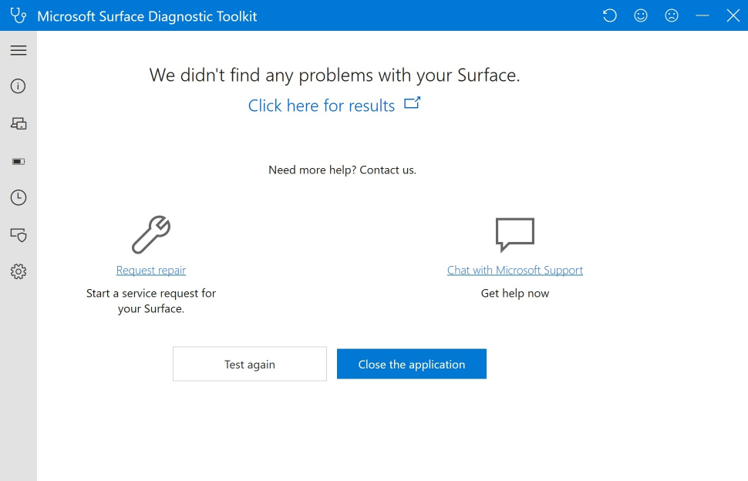
Task: Click the 'Need more help? Contact us.' text
Action: point(342,170)
